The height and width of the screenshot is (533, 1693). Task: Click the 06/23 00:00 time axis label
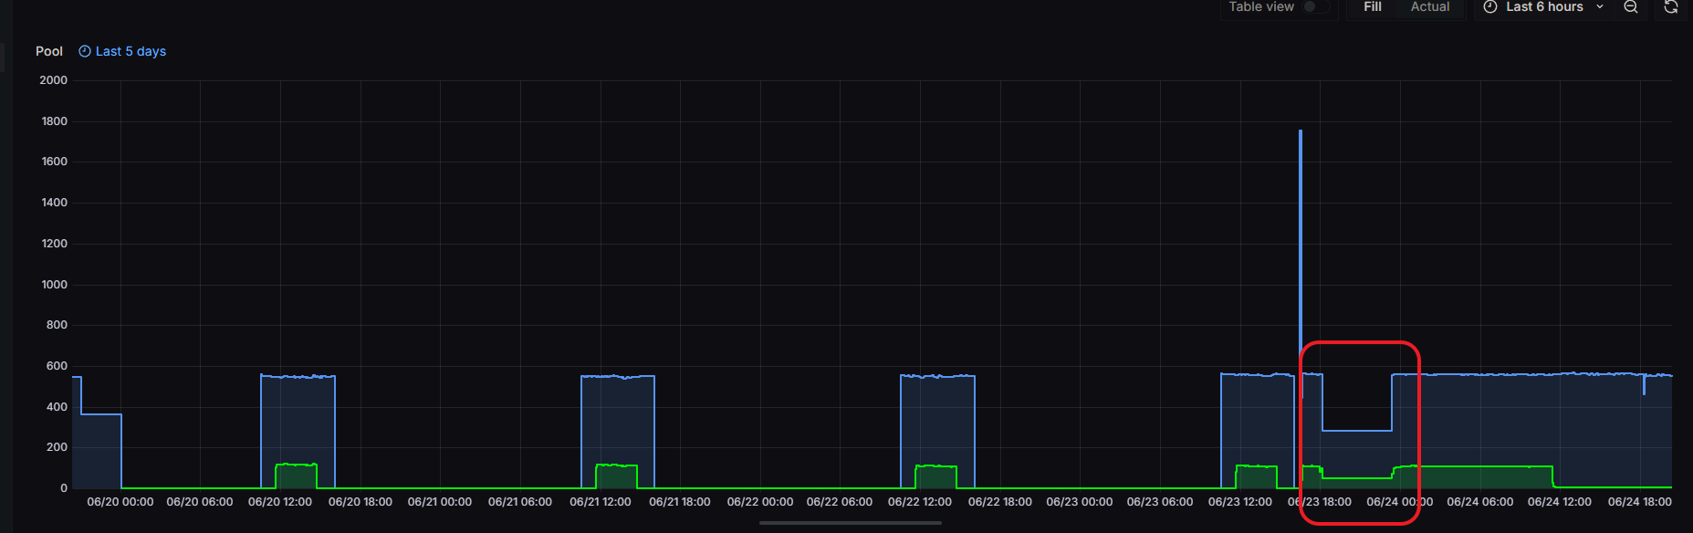(1080, 502)
